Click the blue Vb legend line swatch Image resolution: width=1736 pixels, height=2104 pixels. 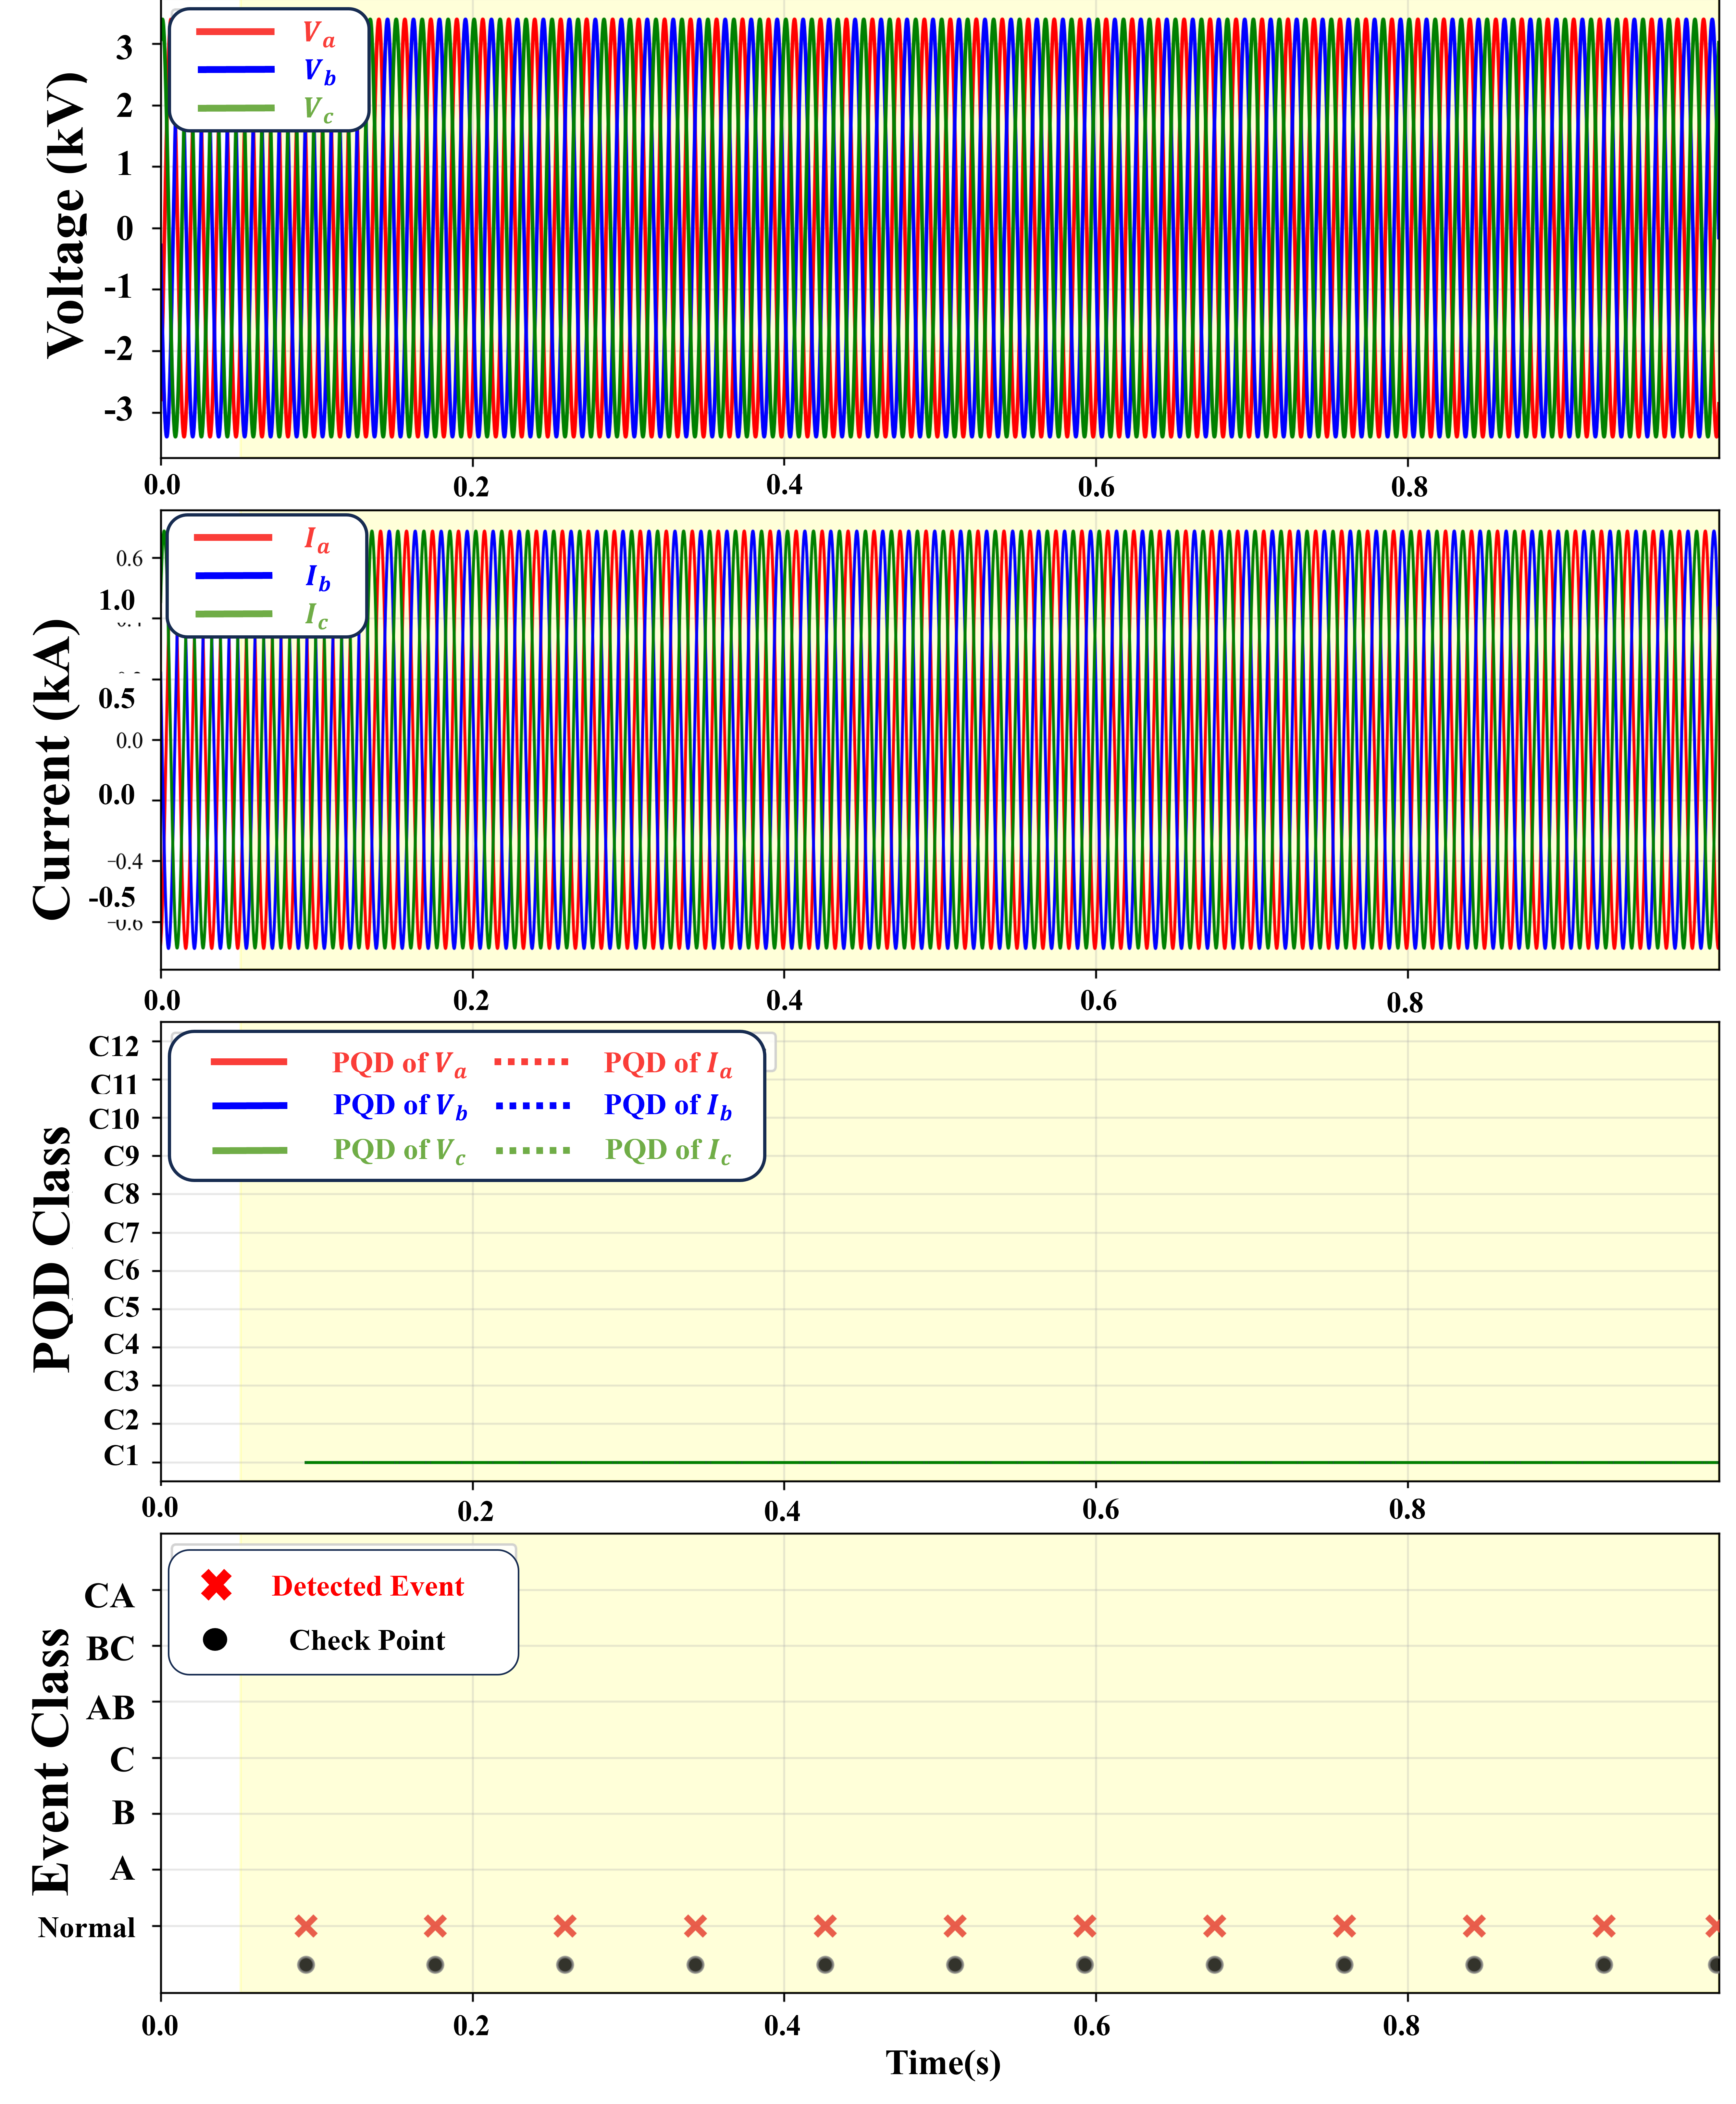pos(236,69)
